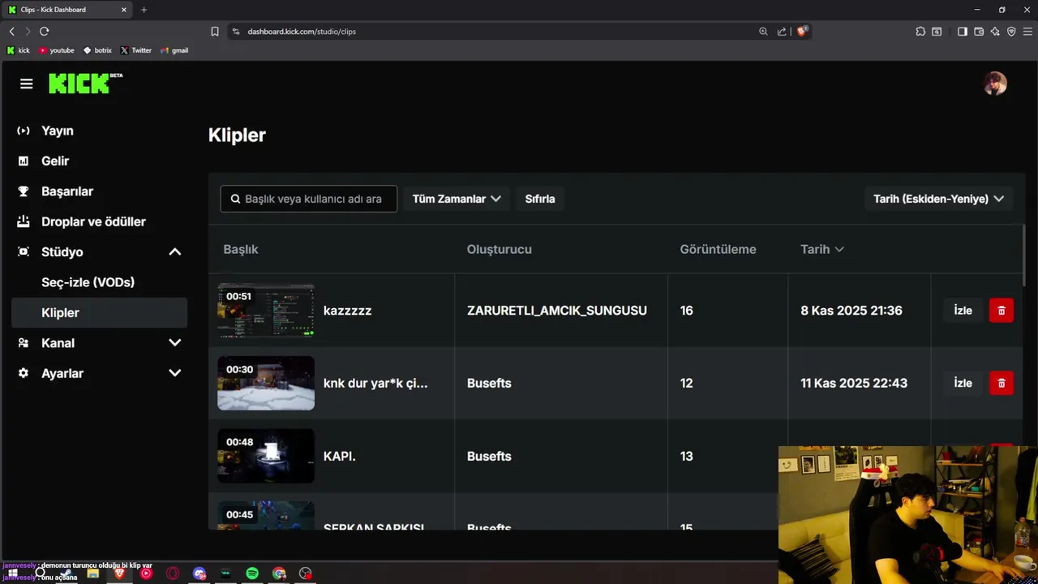Bookmark this page in address bar
The height and width of the screenshot is (584, 1038).
[215, 32]
